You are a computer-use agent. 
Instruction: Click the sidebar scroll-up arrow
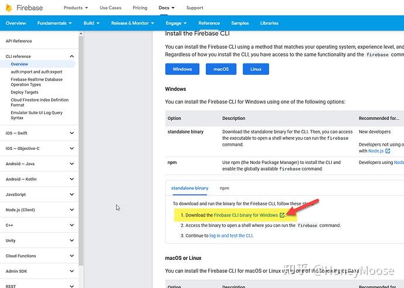coord(81,34)
